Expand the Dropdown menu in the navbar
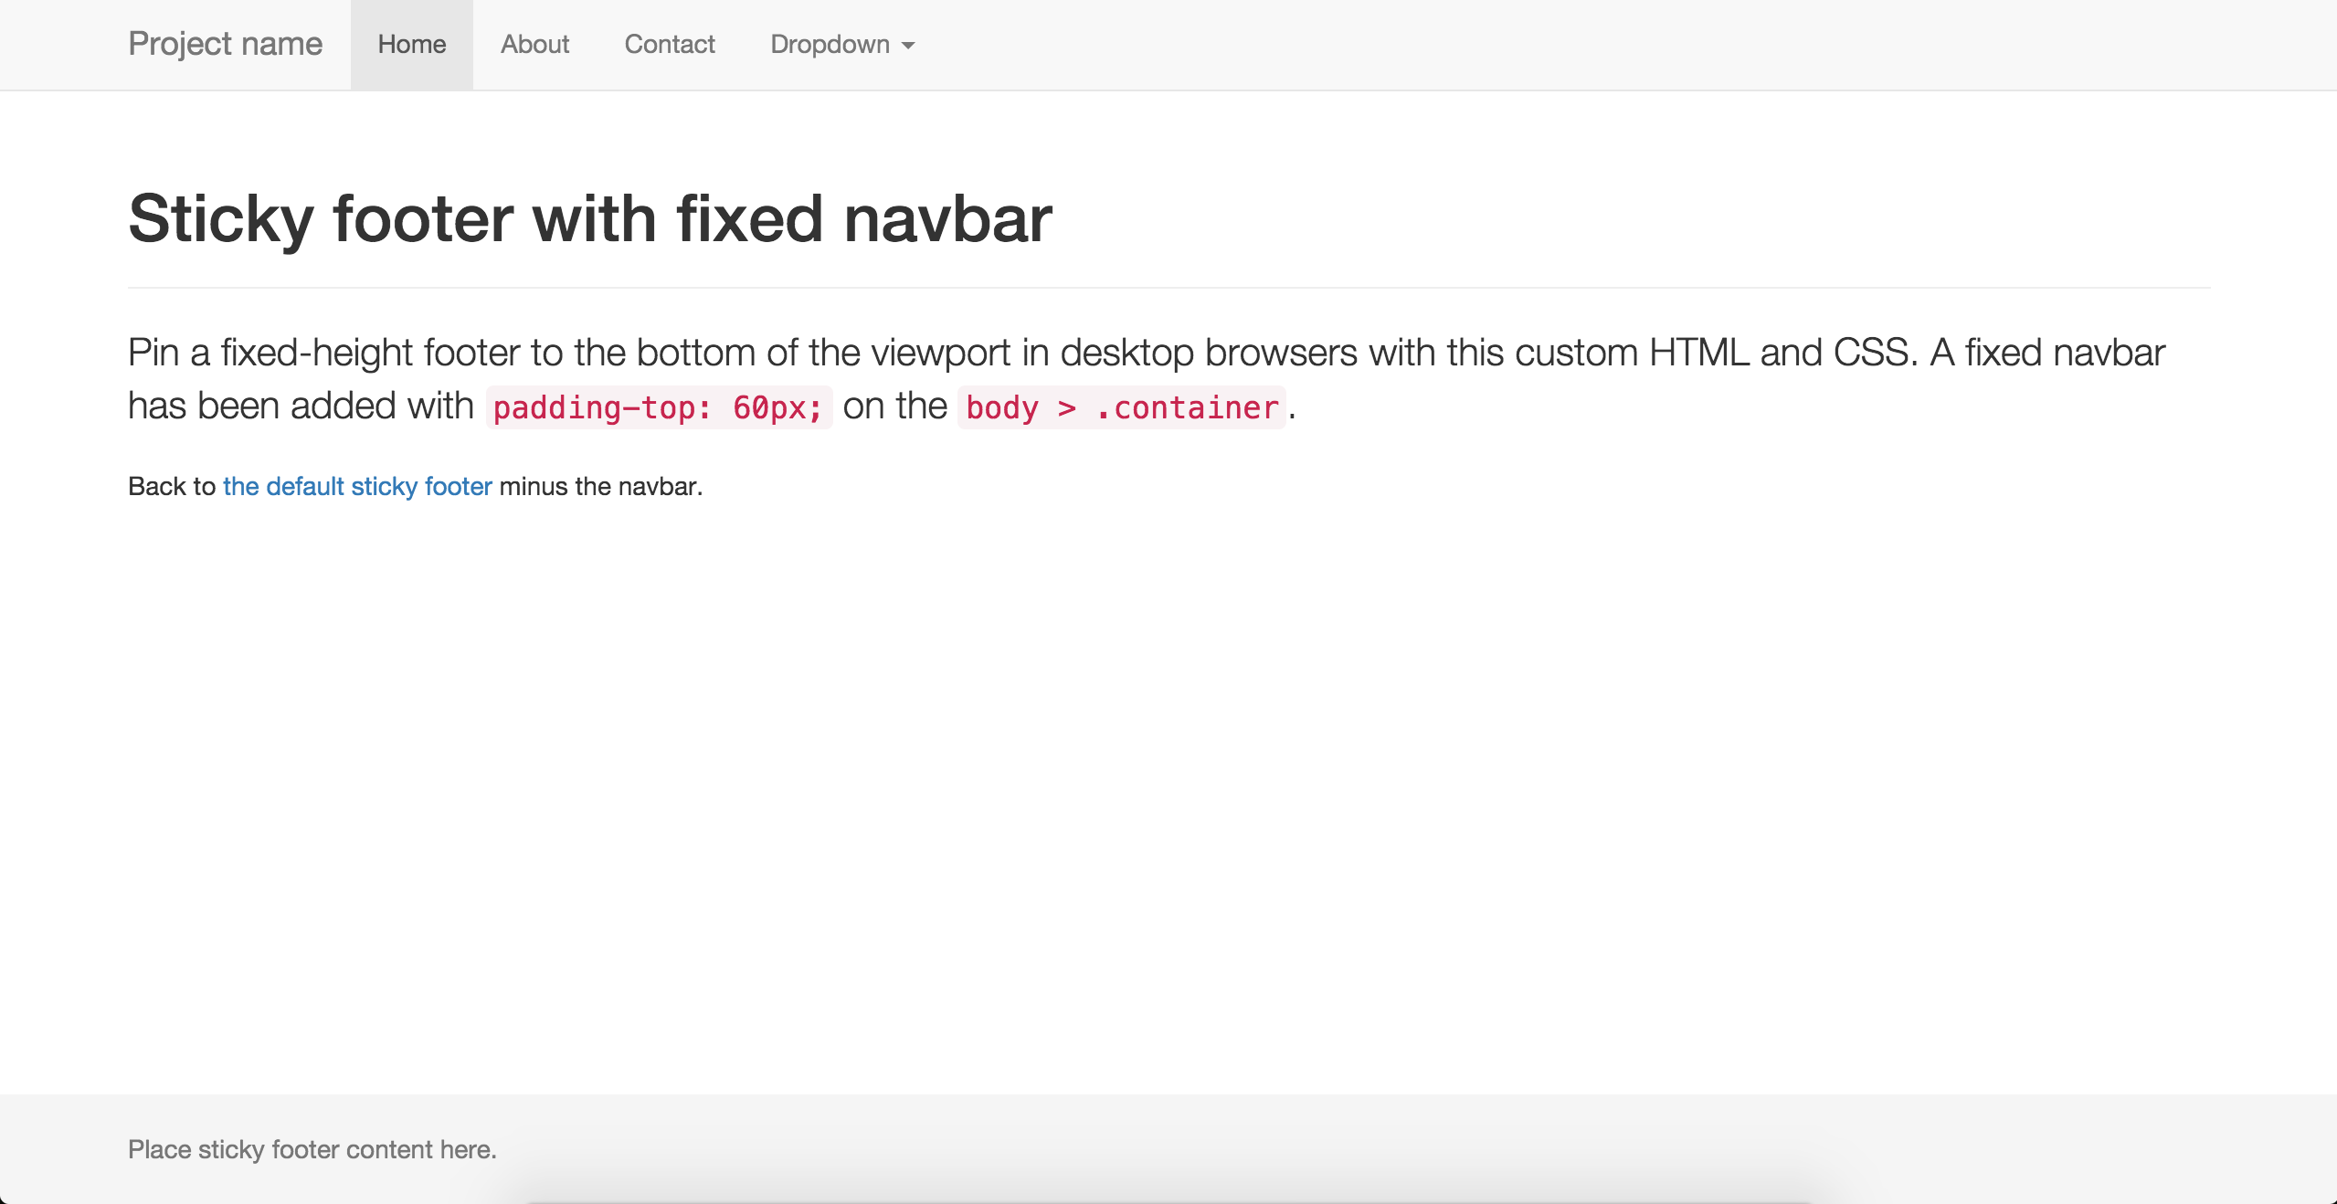The width and height of the screenshot is (2337, 1204). [x=842, y=44]
